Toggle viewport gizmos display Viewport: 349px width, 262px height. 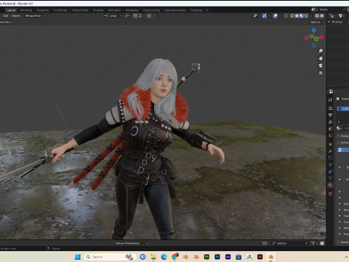pos(265,16)
